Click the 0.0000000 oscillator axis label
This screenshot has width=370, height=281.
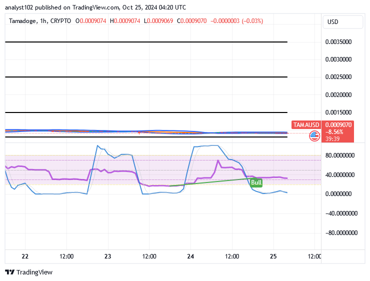tap(338, 194)
